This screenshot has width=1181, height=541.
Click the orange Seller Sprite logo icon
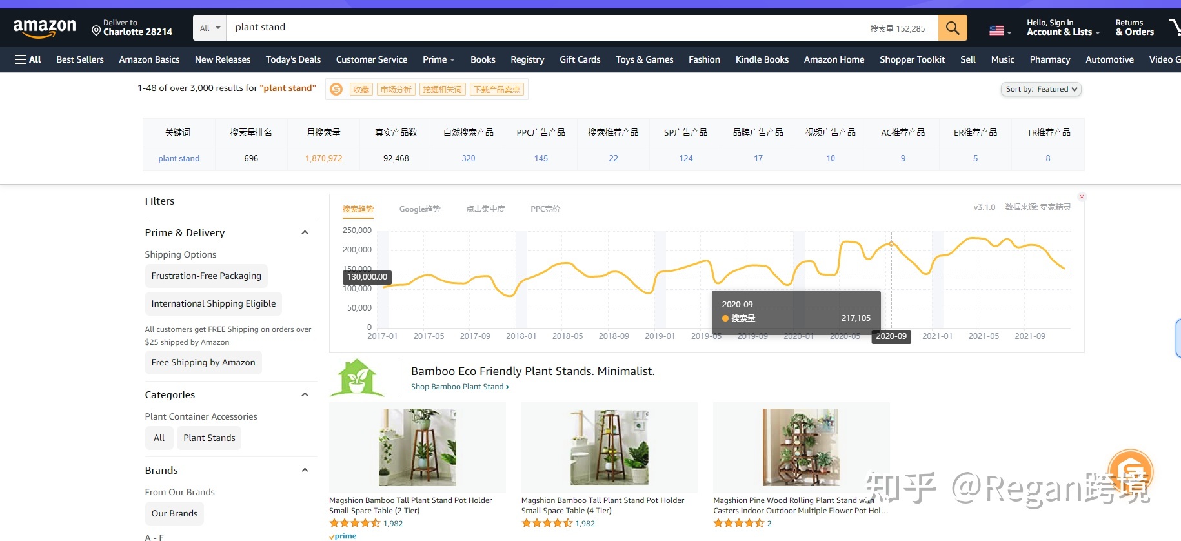tap(336, 89)
